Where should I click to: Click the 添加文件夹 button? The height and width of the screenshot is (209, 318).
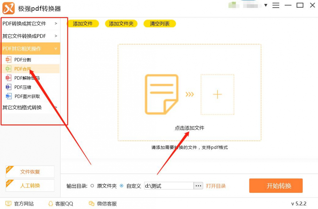pyautogui.click(x=121, y=24)
